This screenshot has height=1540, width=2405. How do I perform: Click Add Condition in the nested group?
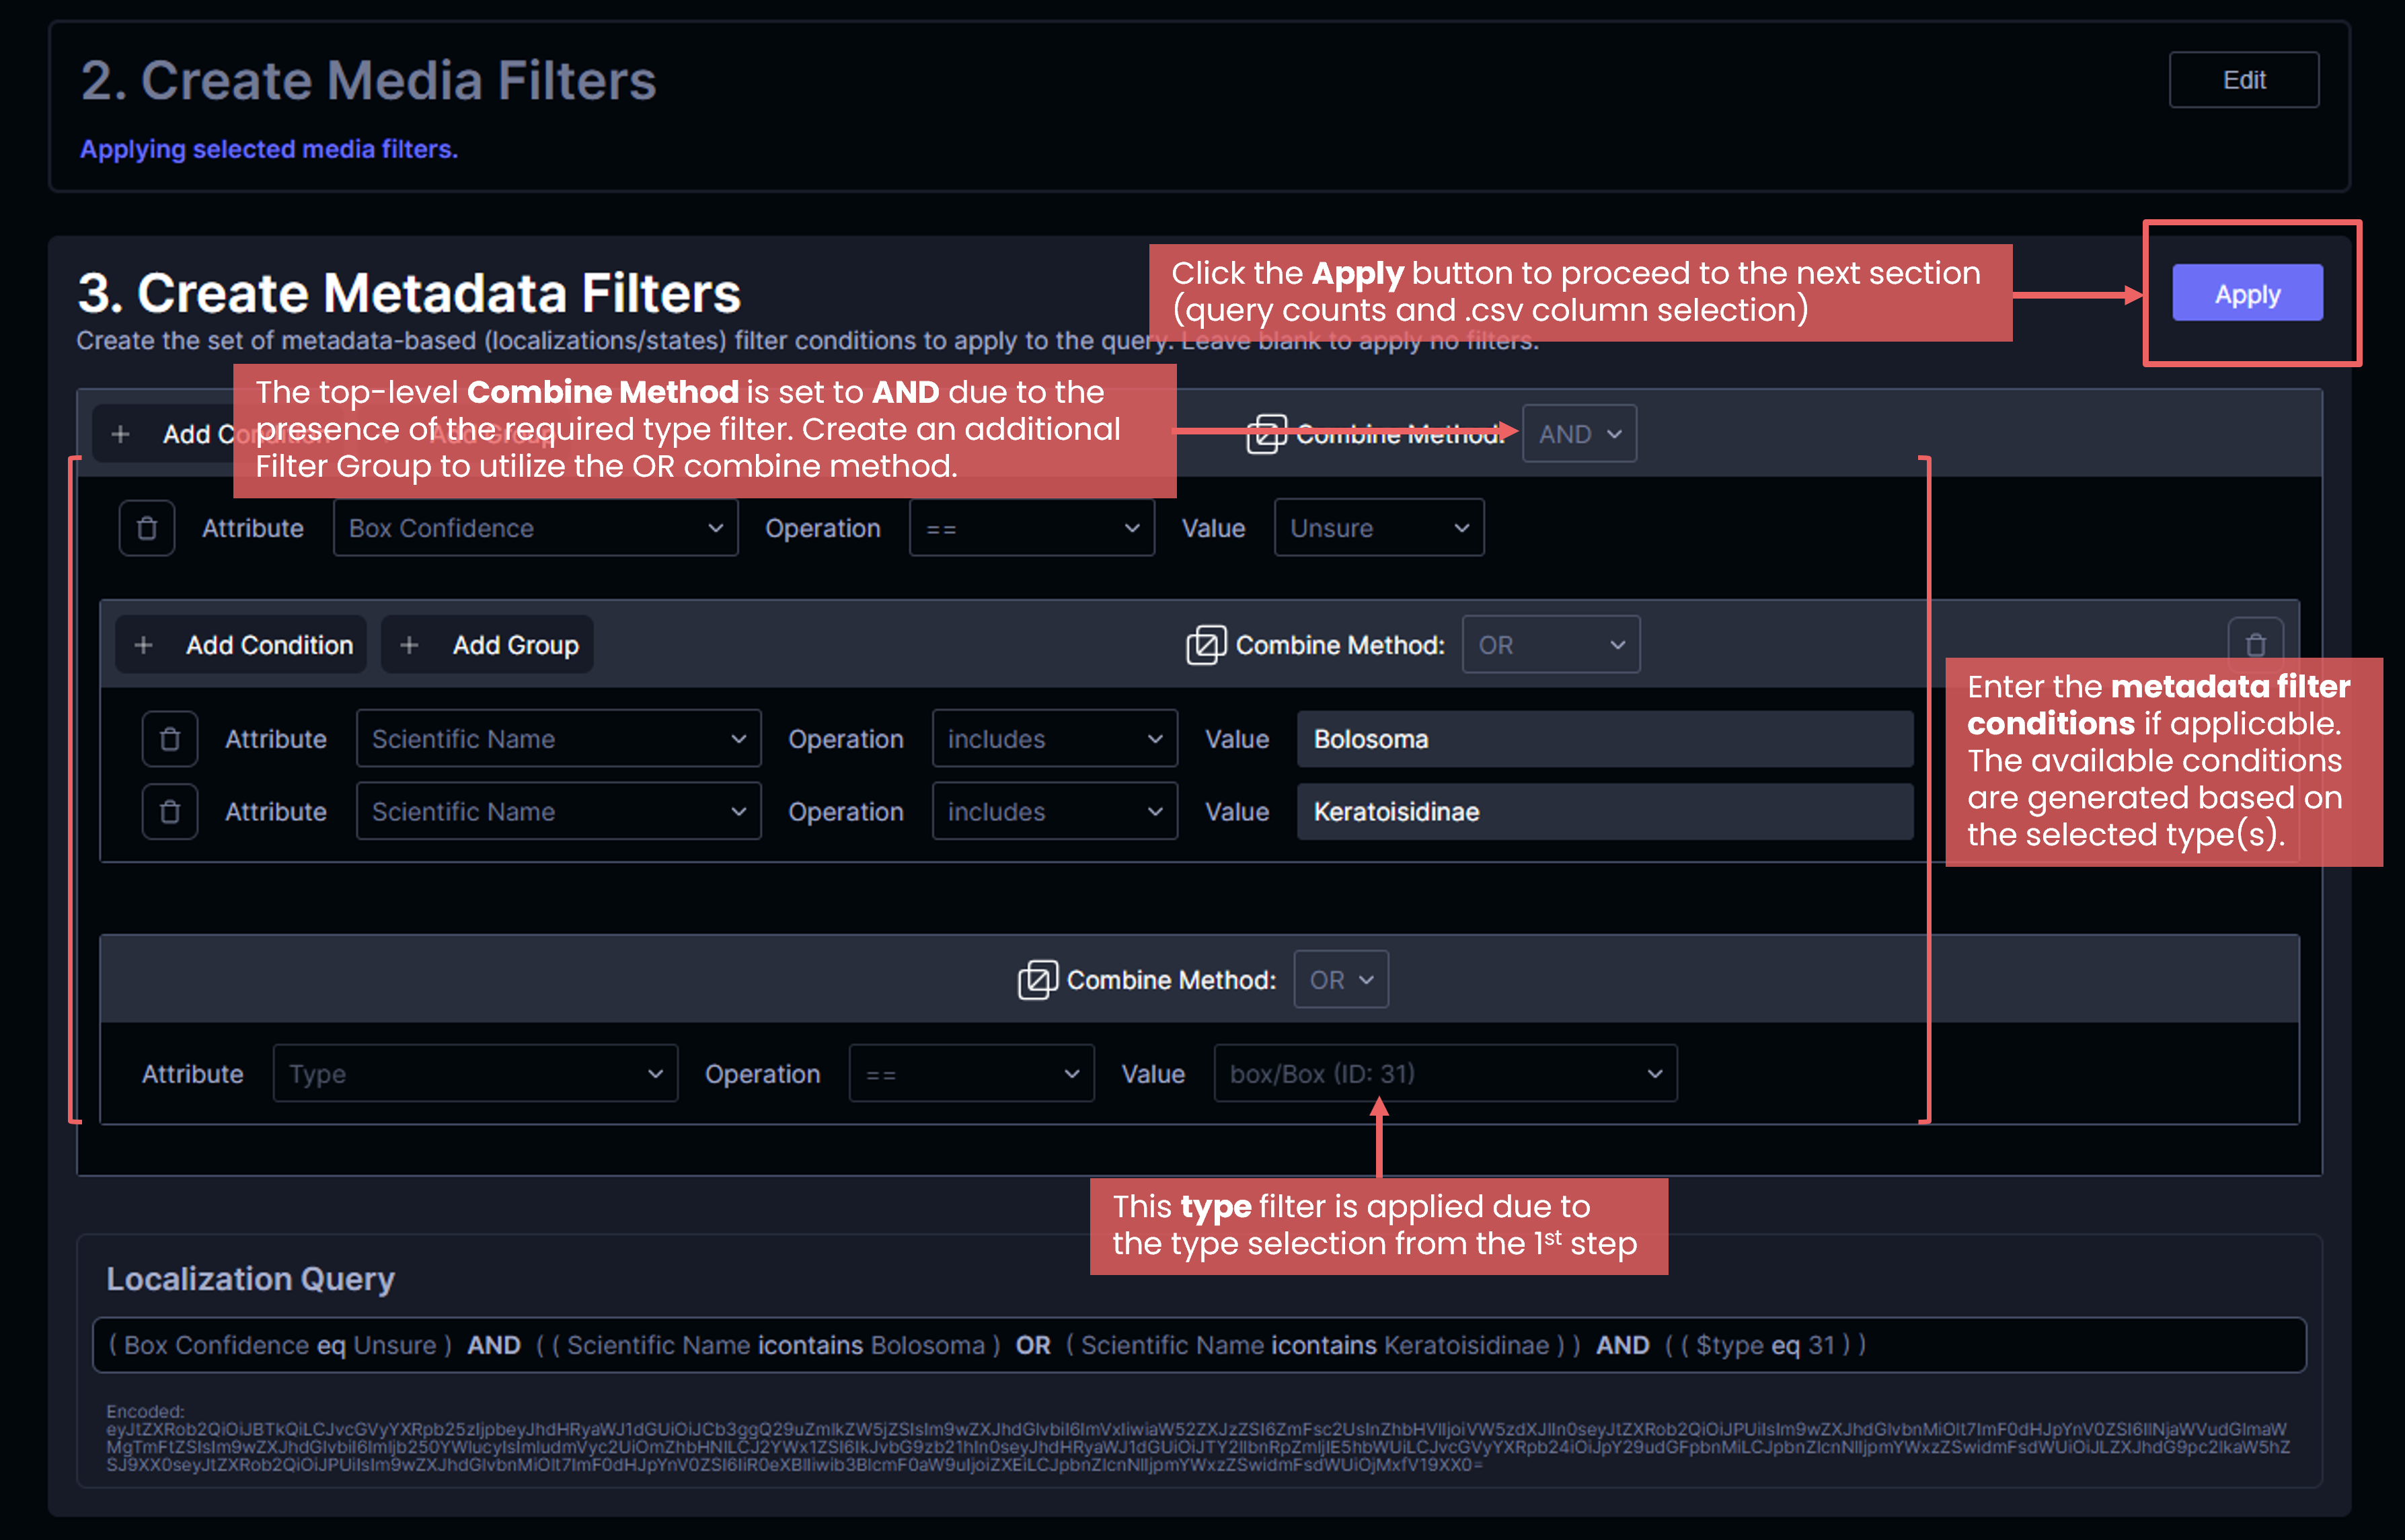pos(241,645)
